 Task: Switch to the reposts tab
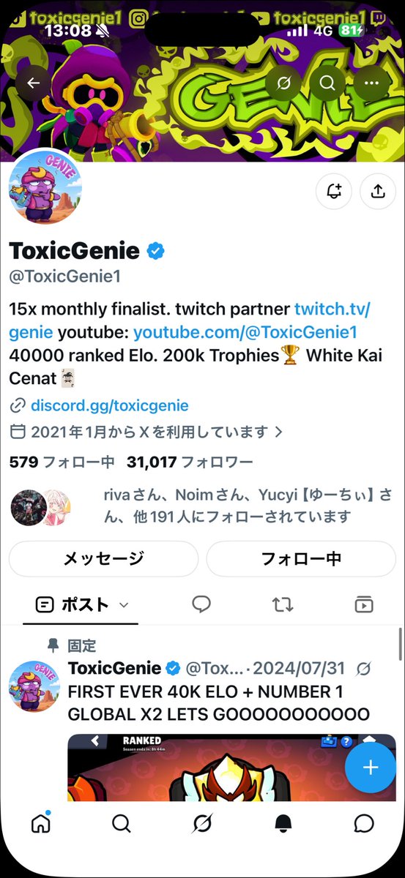[x=283, y=604]
